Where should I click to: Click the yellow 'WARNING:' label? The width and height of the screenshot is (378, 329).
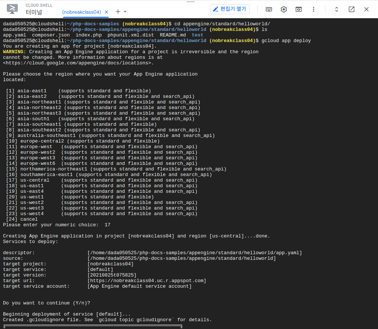coord(15,52)
